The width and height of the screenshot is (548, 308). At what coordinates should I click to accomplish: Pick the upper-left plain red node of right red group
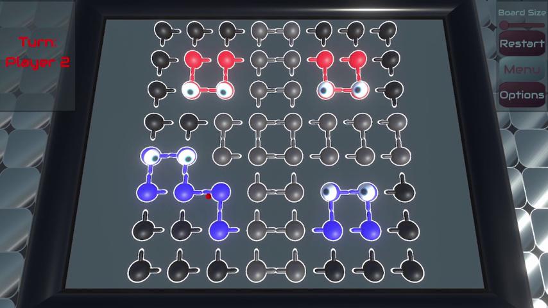[325, 59]
